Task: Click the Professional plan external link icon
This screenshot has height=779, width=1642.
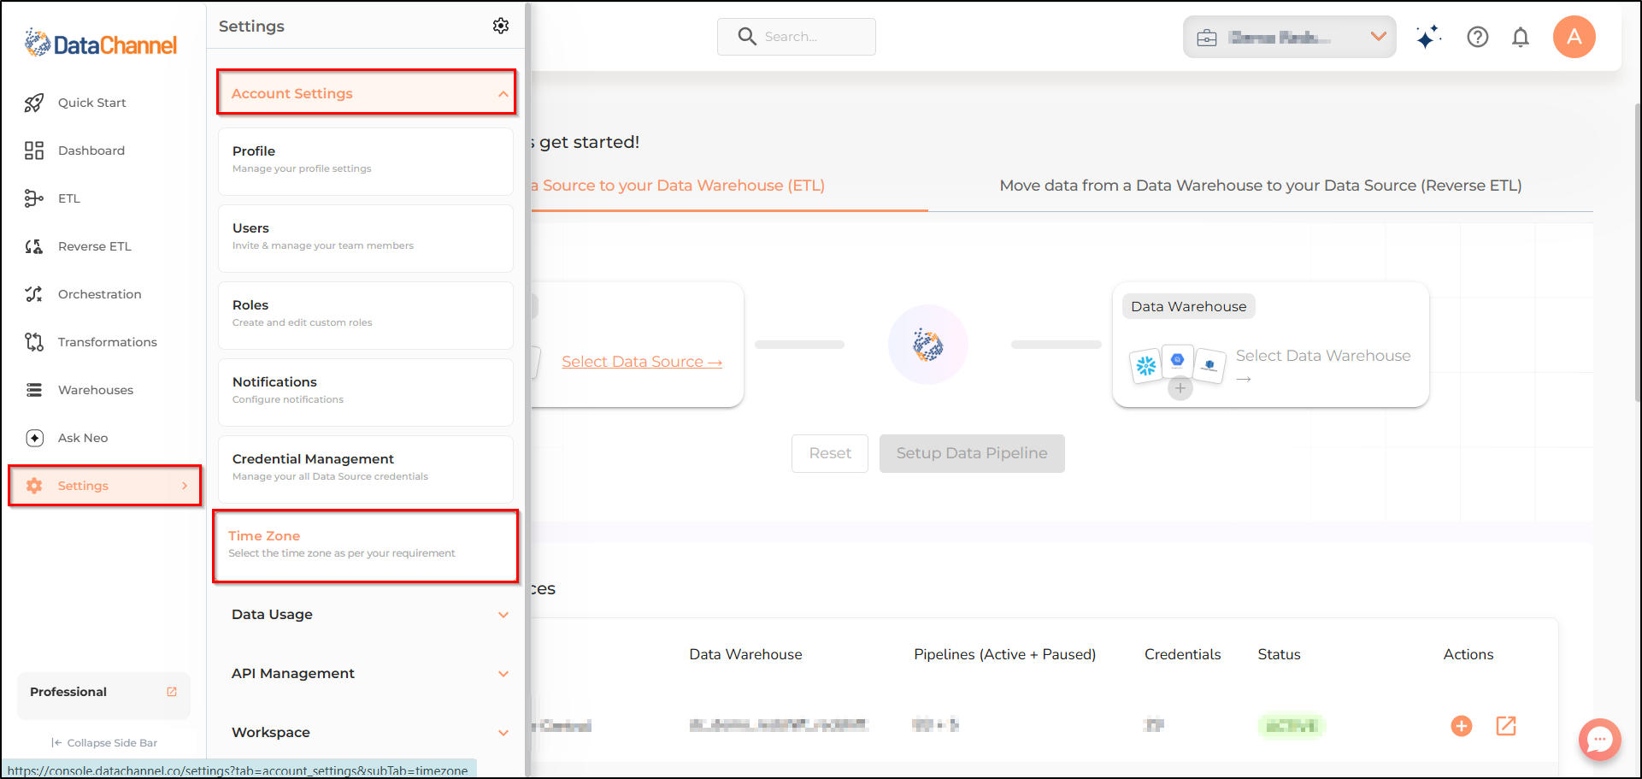Action: (172, 692)
